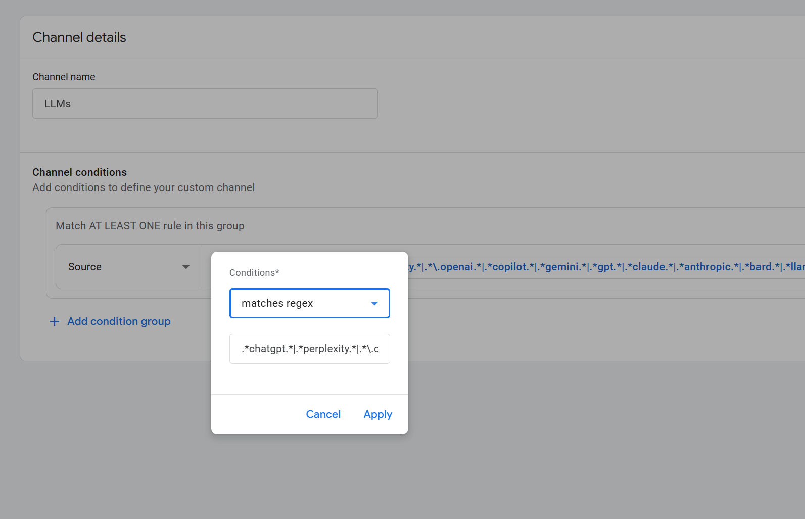Click Add conditions to define description text
Viewport: 805px width, 519px height.
pyautogui.click(x=144, y=187)
